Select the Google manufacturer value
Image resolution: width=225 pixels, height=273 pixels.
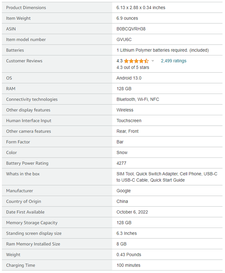click(x=123, y=191)
